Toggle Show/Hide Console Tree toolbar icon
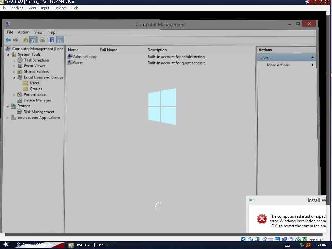 (33, 40)
